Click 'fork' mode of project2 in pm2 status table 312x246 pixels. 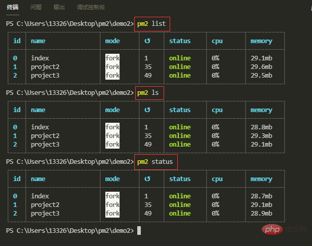[x=112, y=204]
